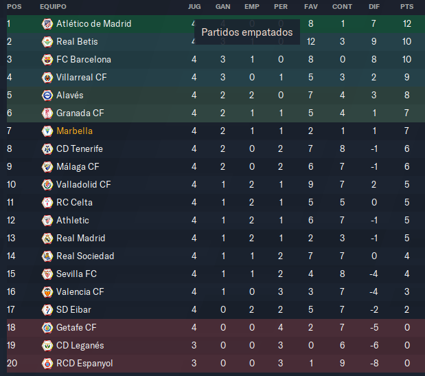Click the EMP column header

tap(252, 6)
